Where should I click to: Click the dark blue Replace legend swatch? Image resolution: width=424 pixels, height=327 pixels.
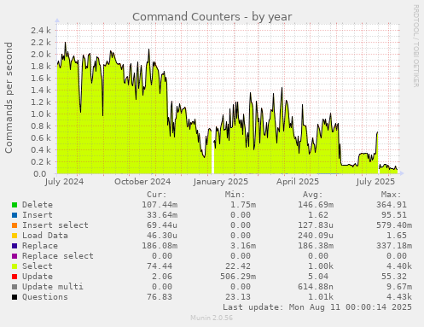[x=15, y=246]
